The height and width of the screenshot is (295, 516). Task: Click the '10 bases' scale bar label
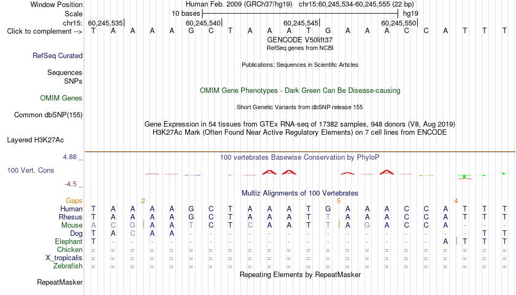click(186, 14)
